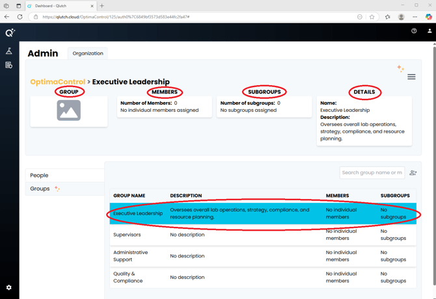Reload the browser page
Screen dimensions: 436x299
(20, 17)
